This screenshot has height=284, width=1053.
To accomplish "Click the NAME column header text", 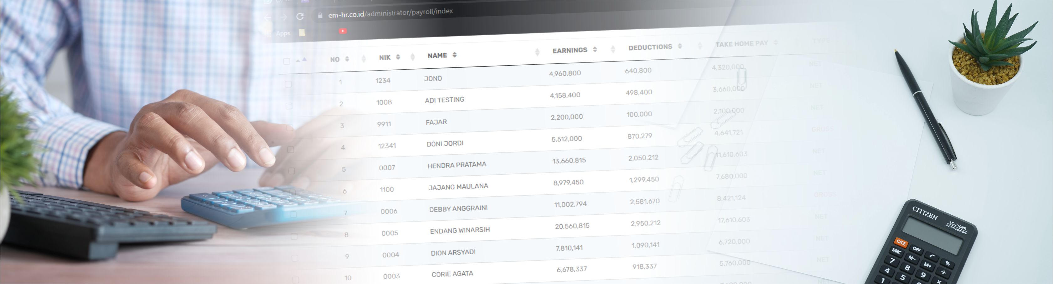I will click(437, 56).
